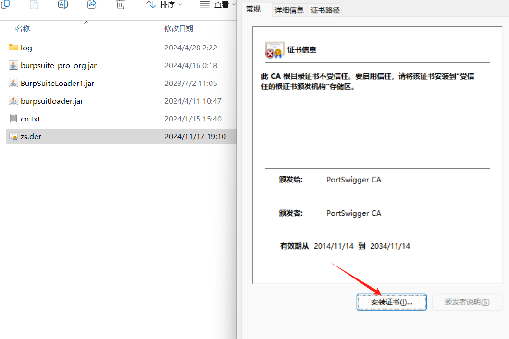Click the file name "zs.der"
Viewport: 509px width, 339px height.
31,136
